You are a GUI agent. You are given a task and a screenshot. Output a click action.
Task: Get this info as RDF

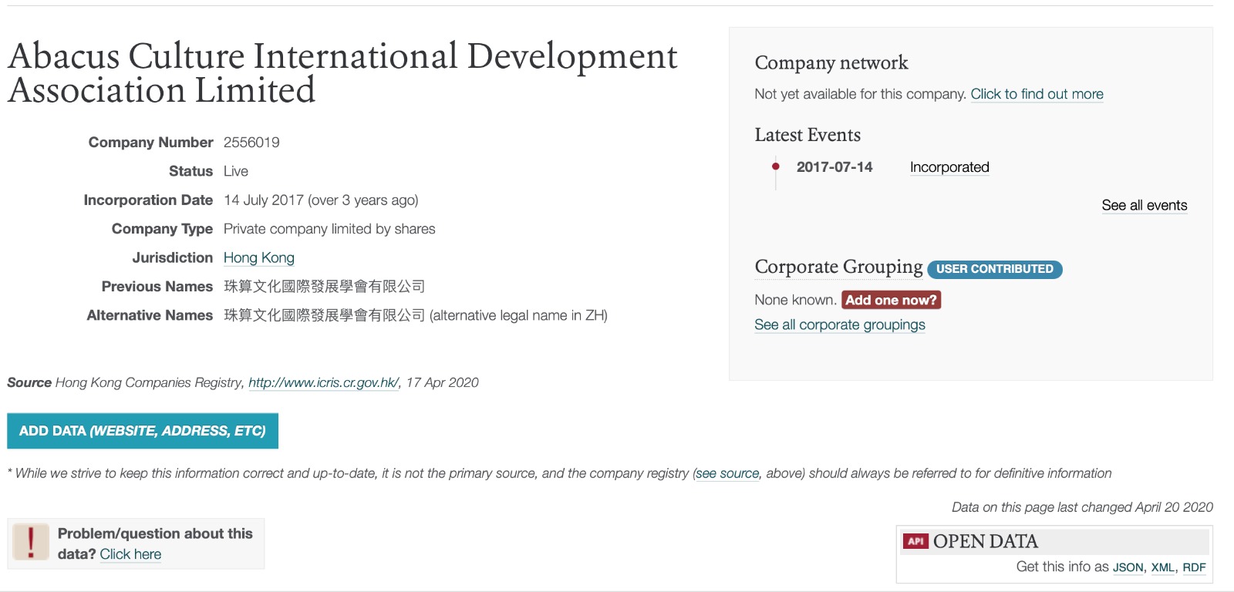coord(1194,567)
